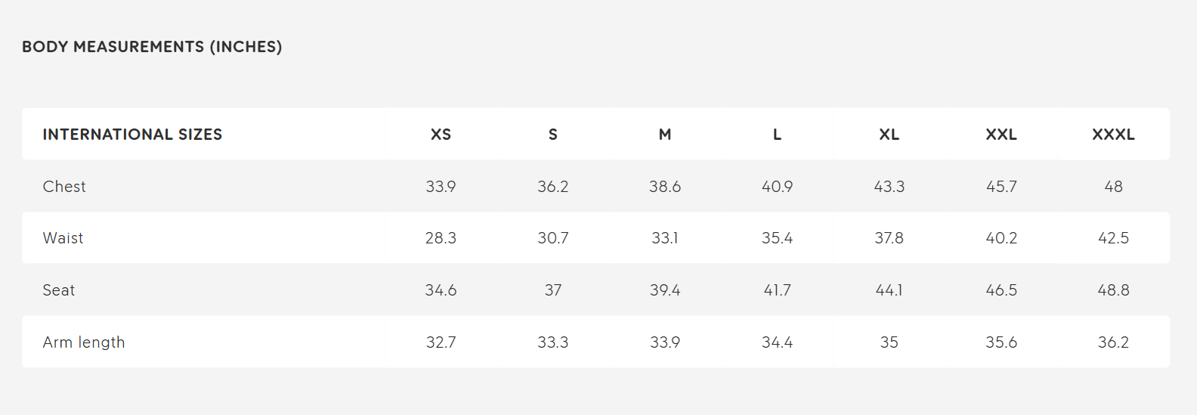Click the XS size column header
The image size is (1197, 415).
(441, 135)
